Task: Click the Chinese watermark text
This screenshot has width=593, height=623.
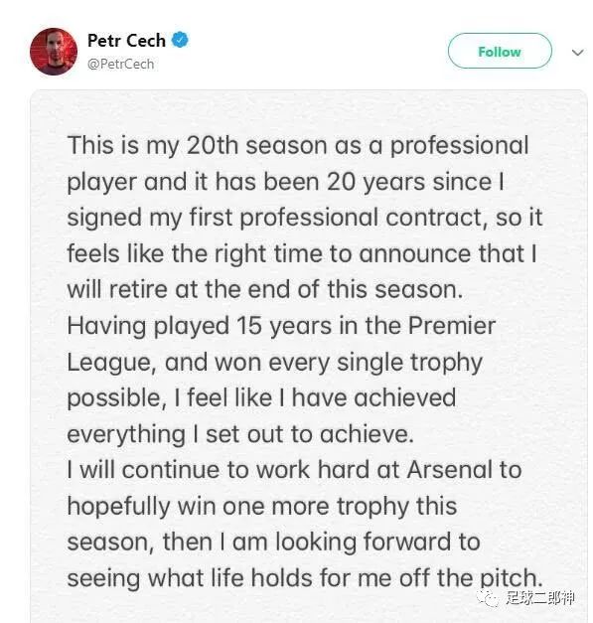Action: pyautogui.click(x=540, y=598)
